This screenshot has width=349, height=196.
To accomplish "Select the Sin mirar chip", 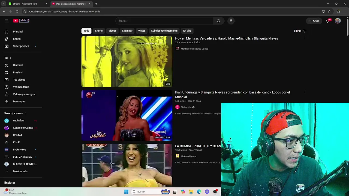I will point(127,31).
